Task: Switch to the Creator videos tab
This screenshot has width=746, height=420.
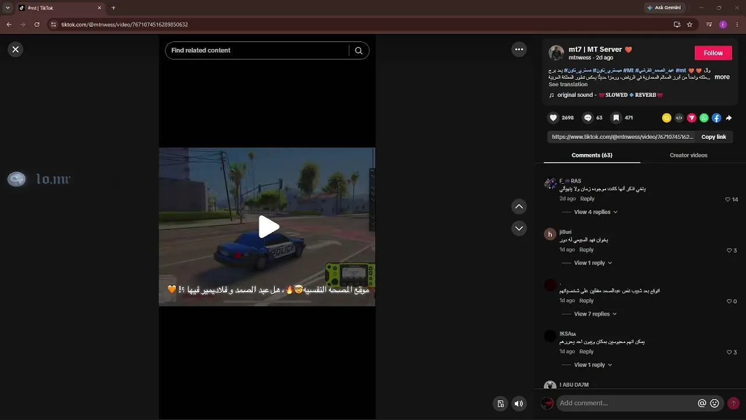Action: (x=688, y=155)
